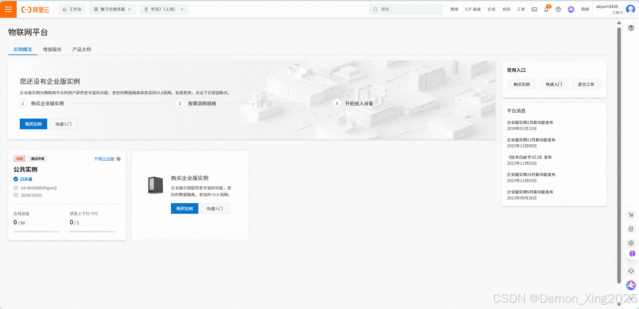Viewport: 639px width, 309px height.
Task: Click 购买实例 in the purchase card
Action: coord(185,208)
